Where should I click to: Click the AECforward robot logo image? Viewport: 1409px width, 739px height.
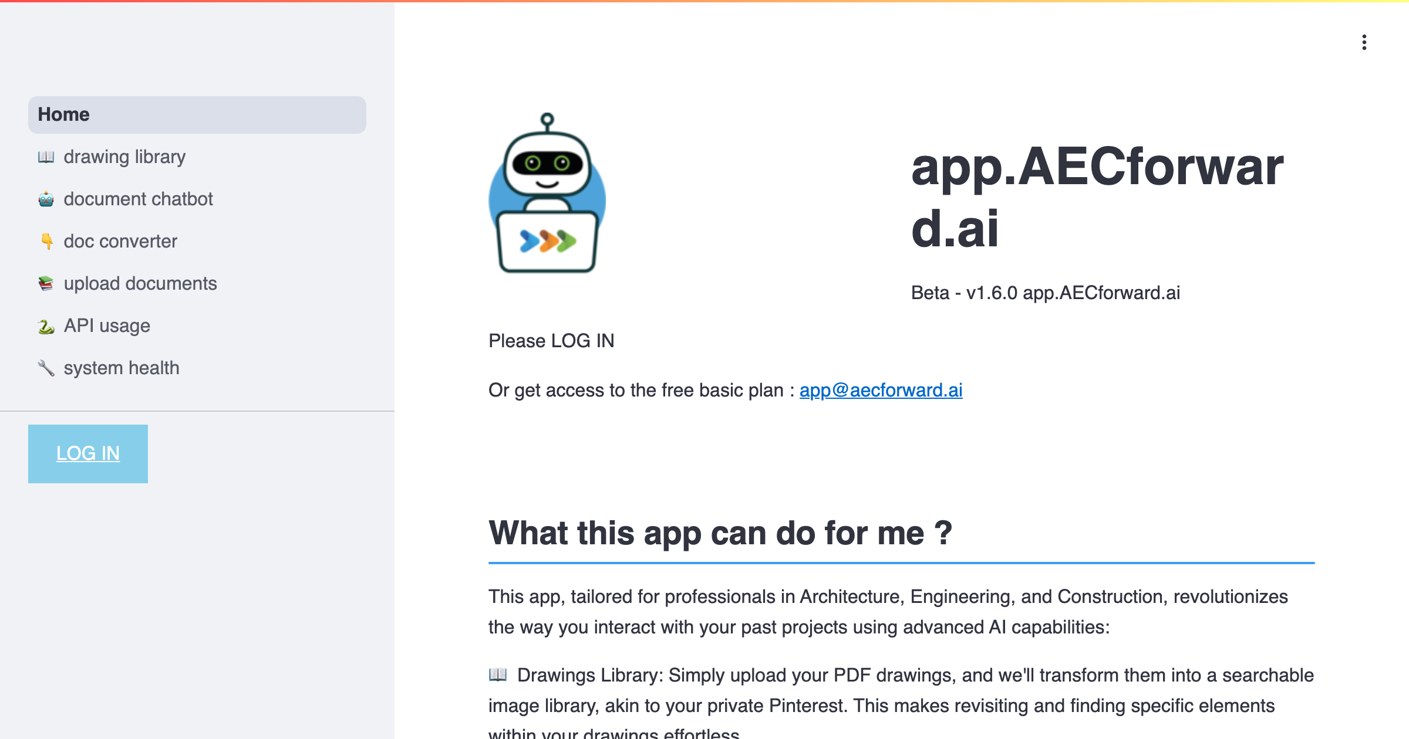547,192
